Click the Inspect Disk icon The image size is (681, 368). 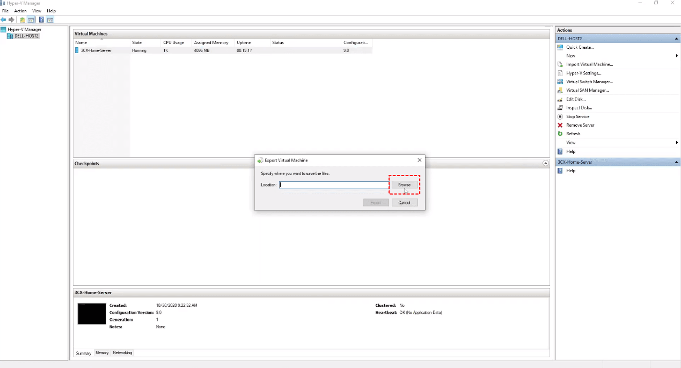[560, 108]
